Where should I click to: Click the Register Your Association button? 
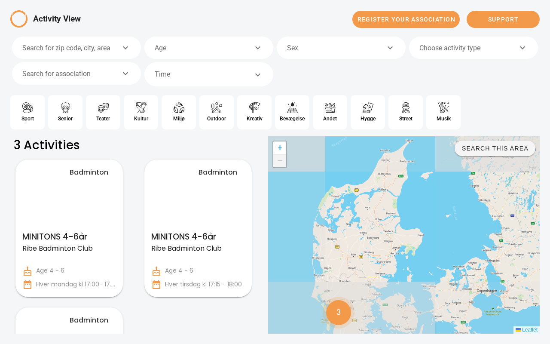[x=406, y=19]
